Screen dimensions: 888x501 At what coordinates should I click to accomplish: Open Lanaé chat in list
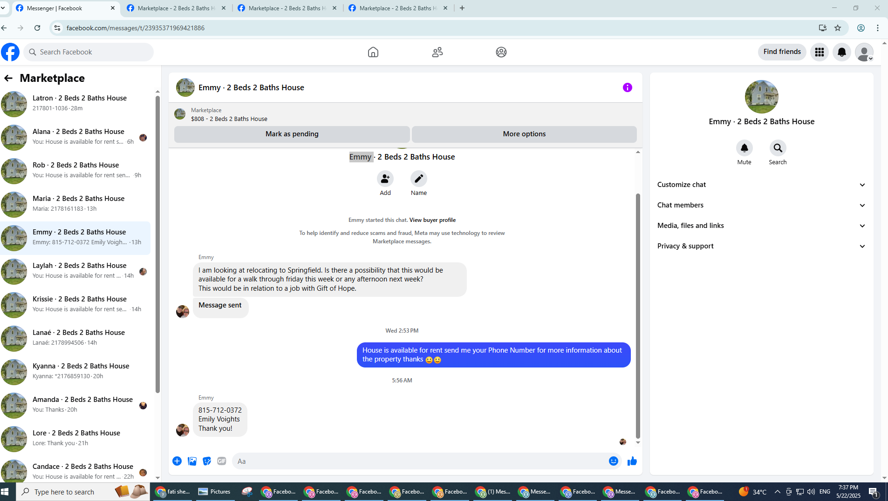click(75, 338)
